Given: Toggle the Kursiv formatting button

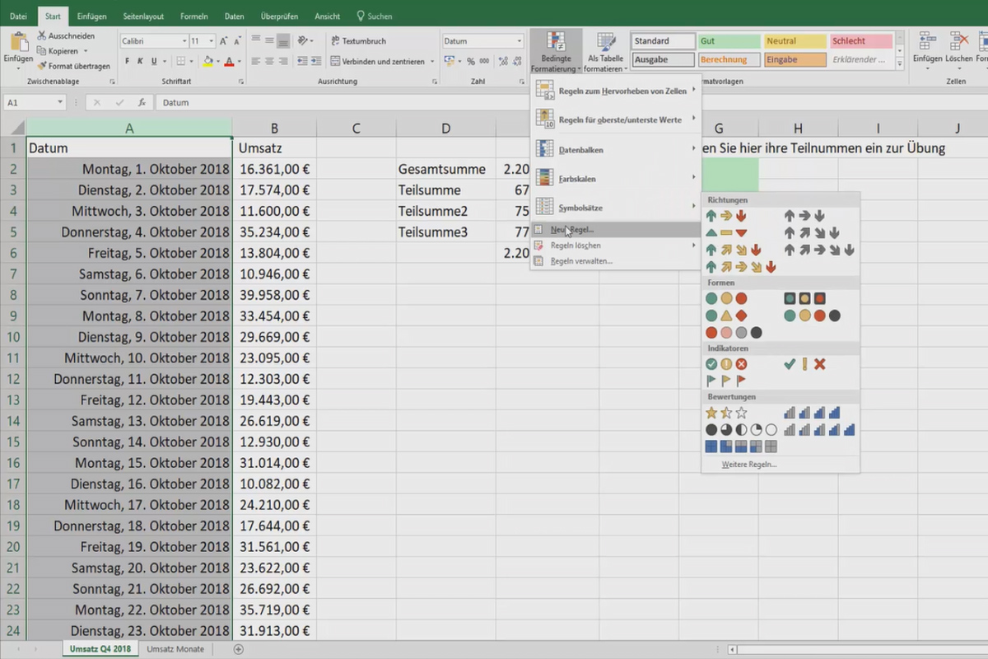Looking at the screenshot, I should click(138, 60).
